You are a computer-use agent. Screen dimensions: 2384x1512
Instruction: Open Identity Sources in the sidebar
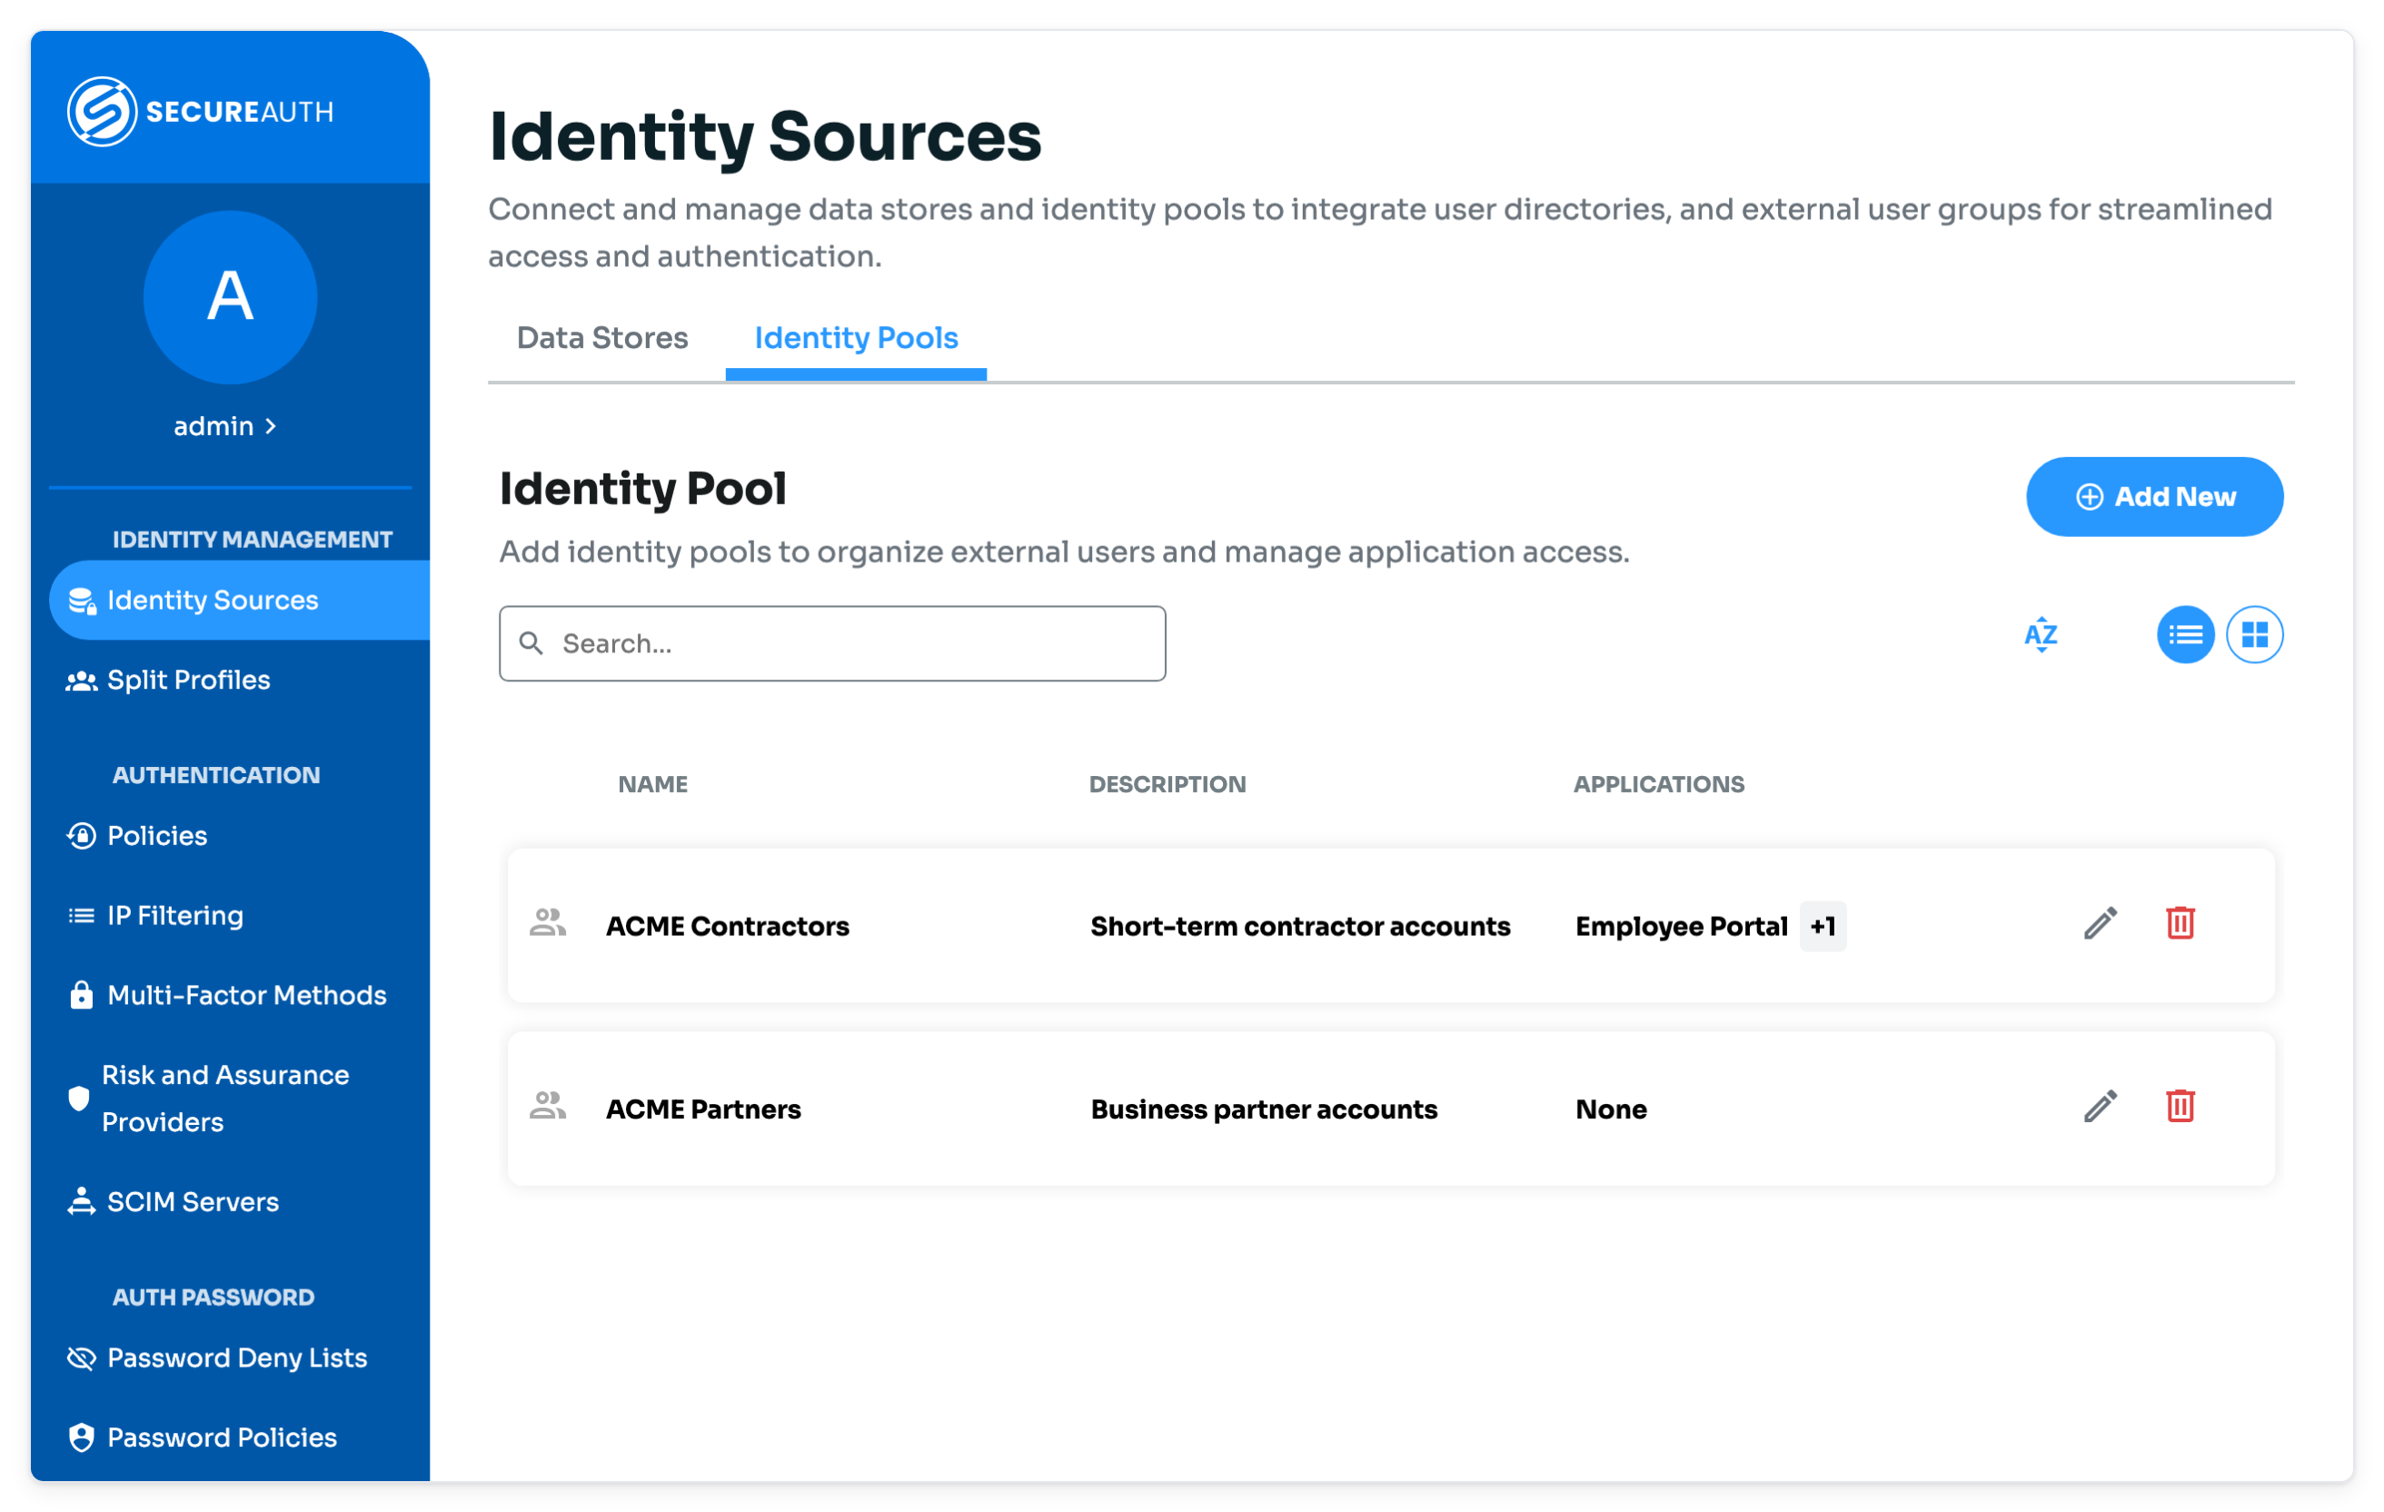pos(239,600)
